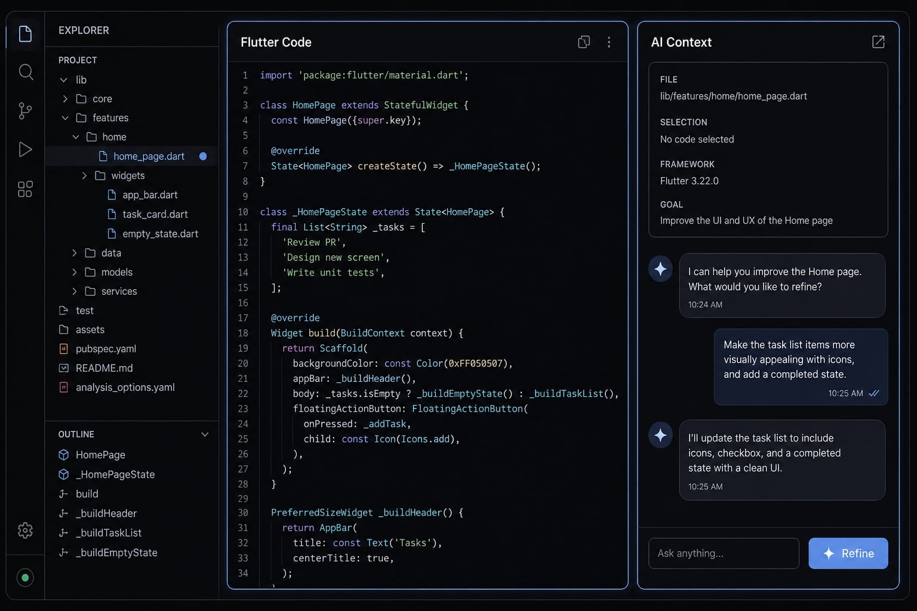The image size is (917, 611).
Task: Select _buildTaskList in the outline
Action: click(x=109, y=533)
